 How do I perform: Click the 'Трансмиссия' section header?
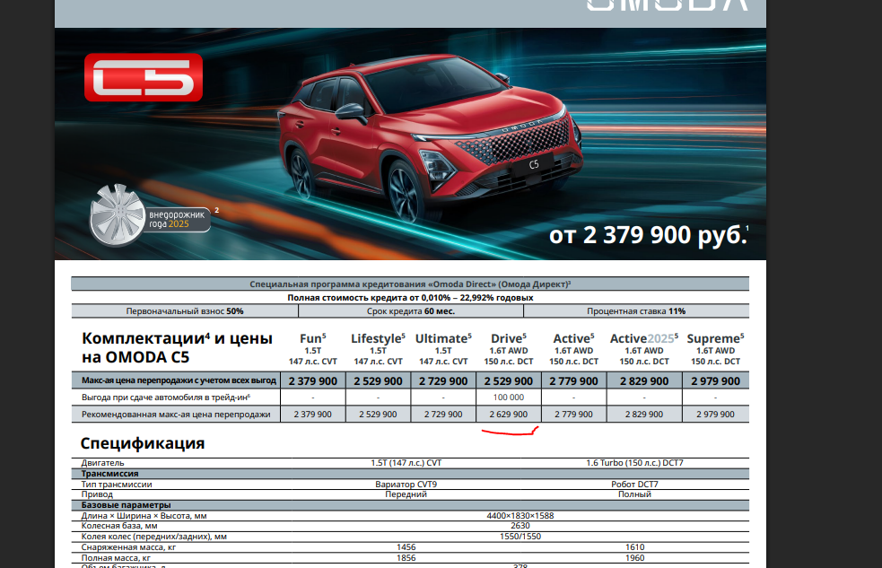coord(109,474)
